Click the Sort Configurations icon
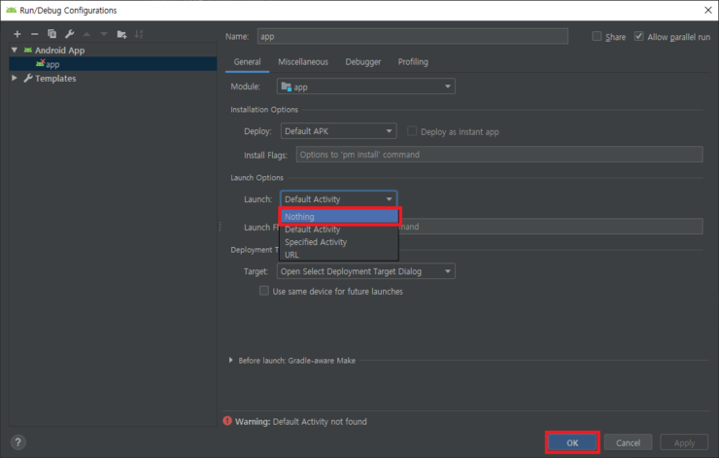The image size is (719, 458). (139, 34)
